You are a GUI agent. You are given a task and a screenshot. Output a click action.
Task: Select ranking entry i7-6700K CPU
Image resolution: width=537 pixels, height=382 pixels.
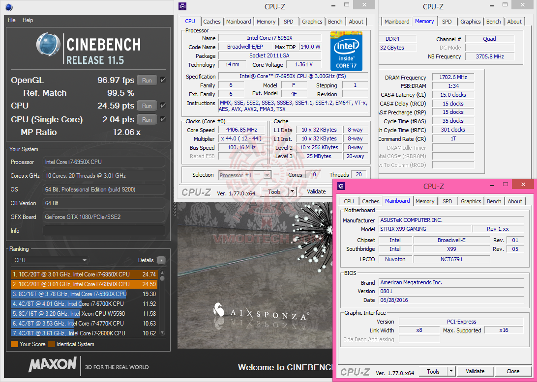[84, 303]
